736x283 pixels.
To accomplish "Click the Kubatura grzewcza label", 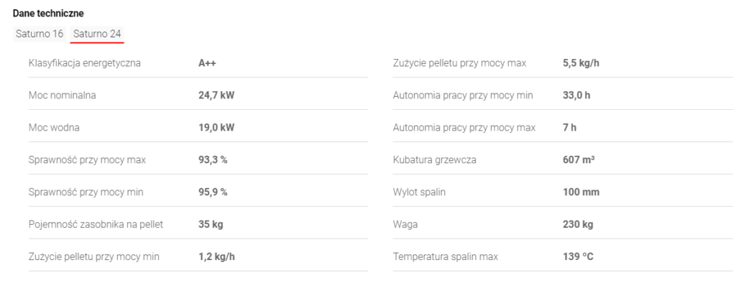I will pyautogui.click(x=435, y=160).
